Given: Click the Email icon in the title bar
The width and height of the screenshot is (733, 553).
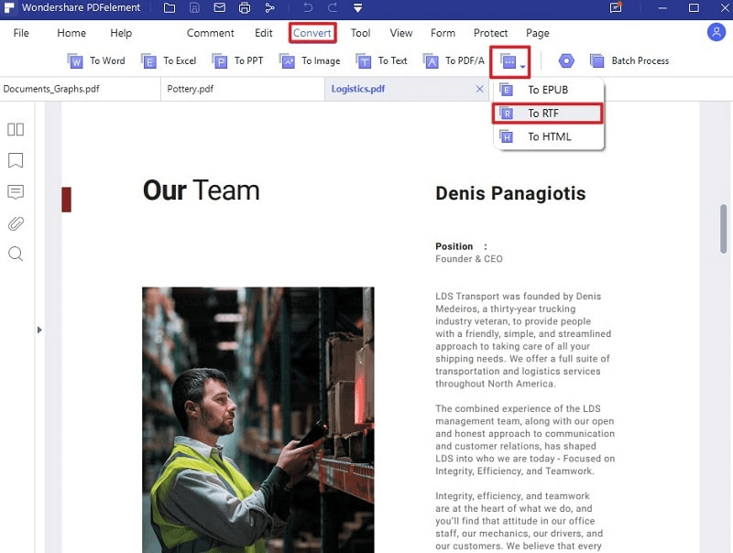Looking at the screenshot, I should 219,8.
